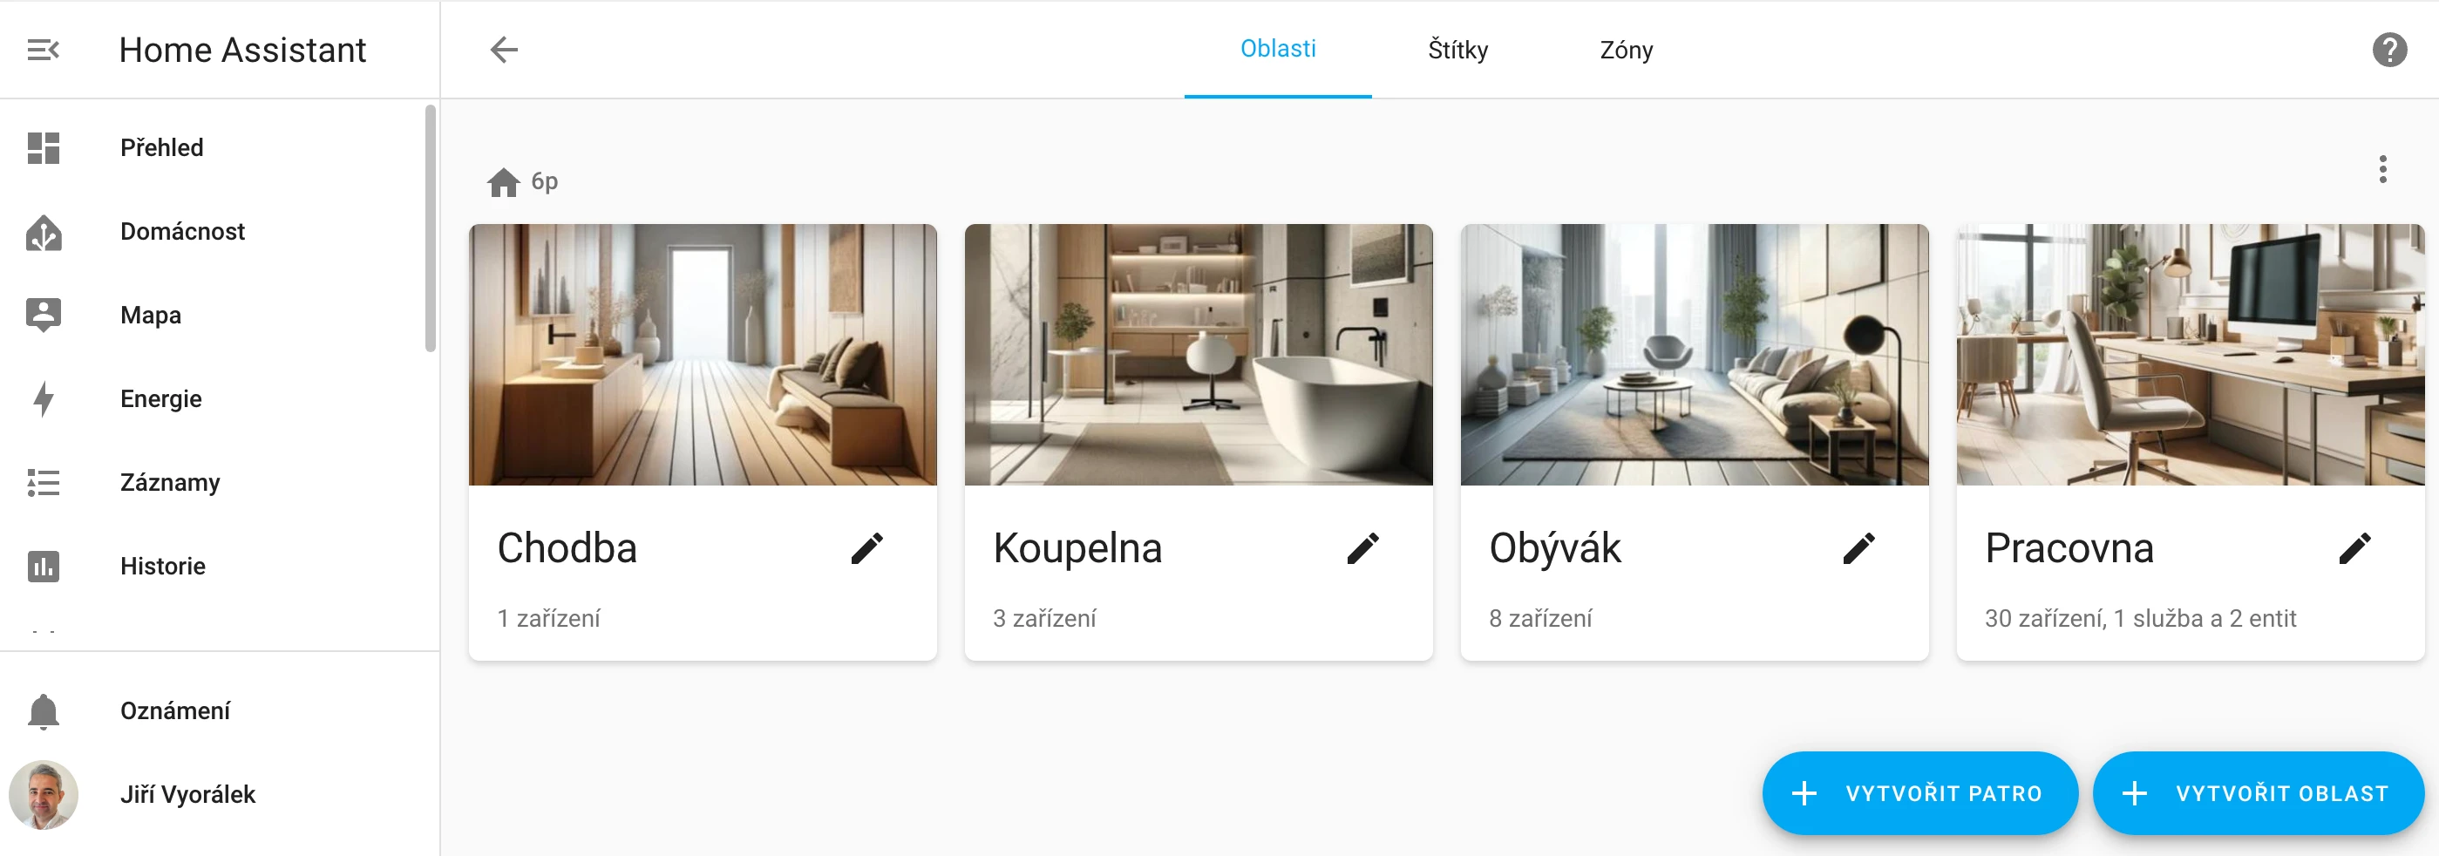
Task: Collapse the sidebar with the menu icon
Action: click(44, 49)
